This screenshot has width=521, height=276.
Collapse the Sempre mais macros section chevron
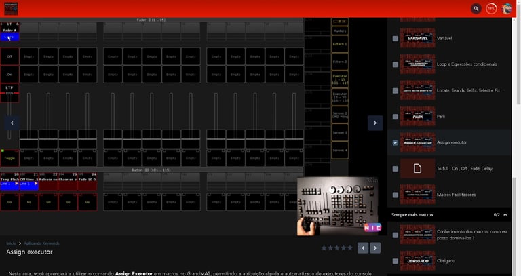tap(505, 214)
